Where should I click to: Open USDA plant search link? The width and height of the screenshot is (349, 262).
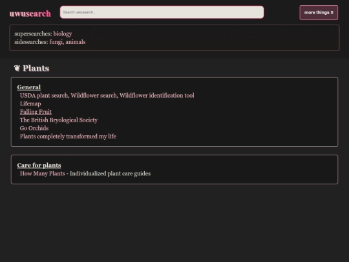click(44, 96)
